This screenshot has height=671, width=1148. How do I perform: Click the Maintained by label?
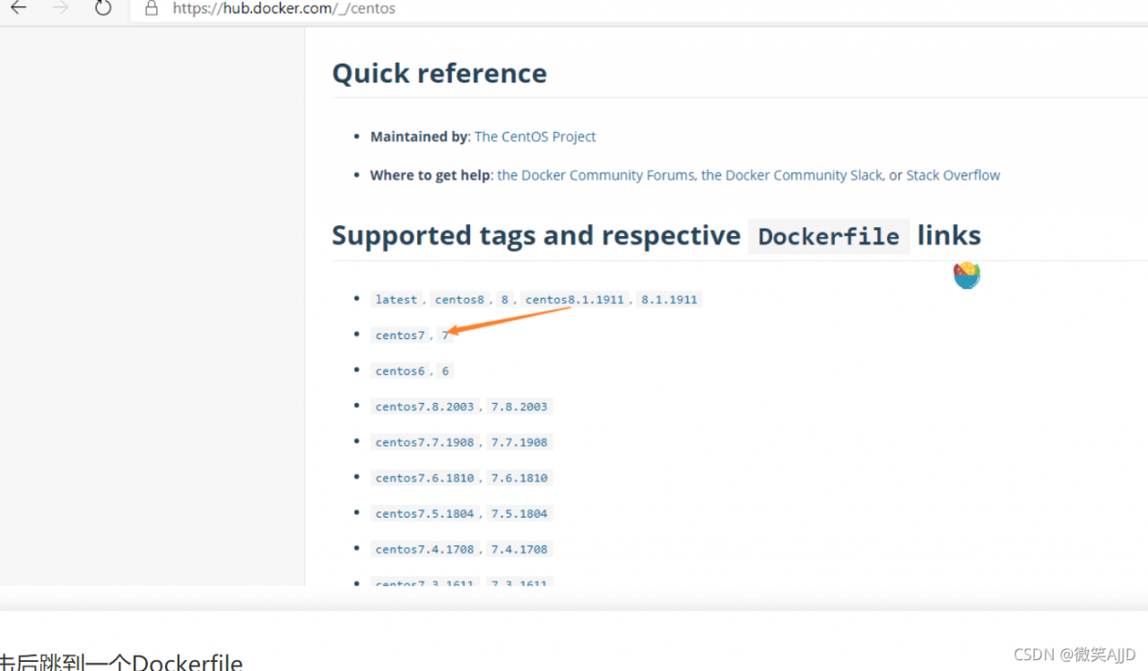tap(419, 136)
